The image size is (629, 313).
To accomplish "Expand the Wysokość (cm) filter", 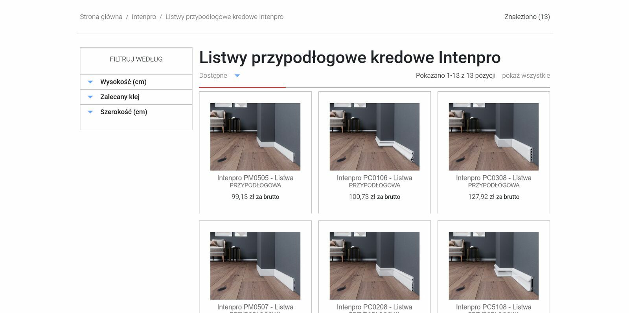I will [136, 82].
